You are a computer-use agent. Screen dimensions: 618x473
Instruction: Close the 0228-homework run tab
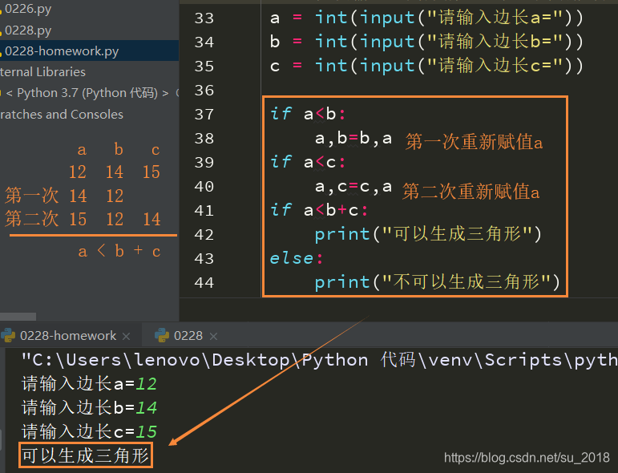[126, 336]
